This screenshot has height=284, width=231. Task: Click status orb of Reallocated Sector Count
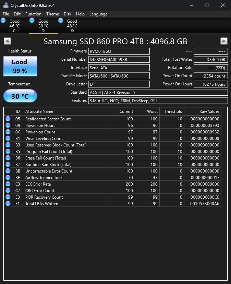pyautogui.click(x=8, y=119)
